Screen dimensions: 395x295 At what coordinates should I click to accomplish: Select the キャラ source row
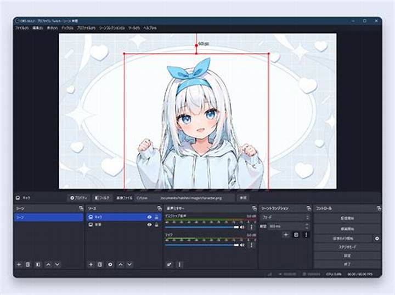coord(124,217)
